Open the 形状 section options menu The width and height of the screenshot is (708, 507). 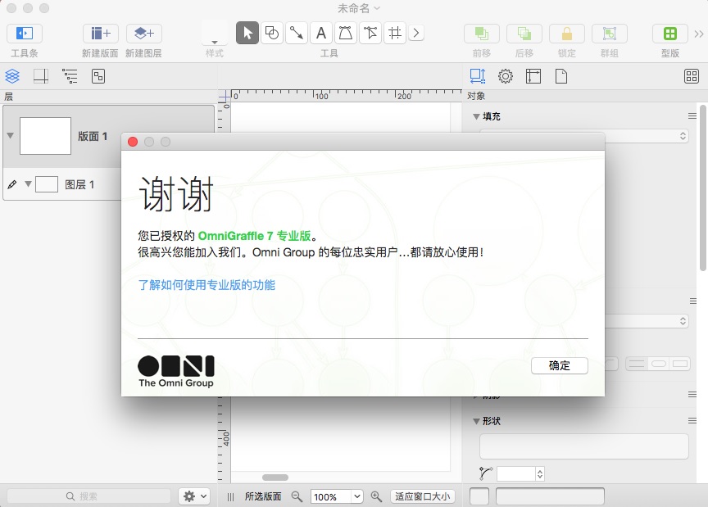[692, 421]
